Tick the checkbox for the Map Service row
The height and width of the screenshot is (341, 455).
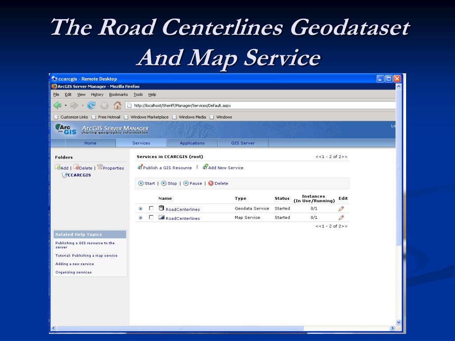151,217
